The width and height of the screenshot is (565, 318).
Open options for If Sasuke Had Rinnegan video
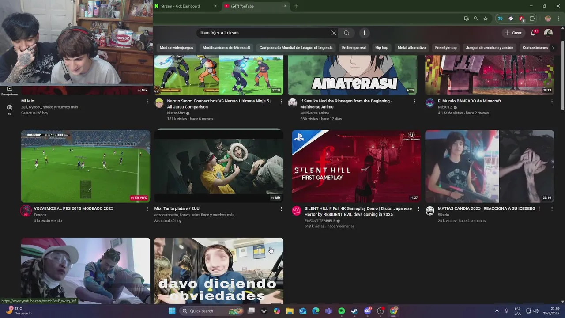point(414,102)
